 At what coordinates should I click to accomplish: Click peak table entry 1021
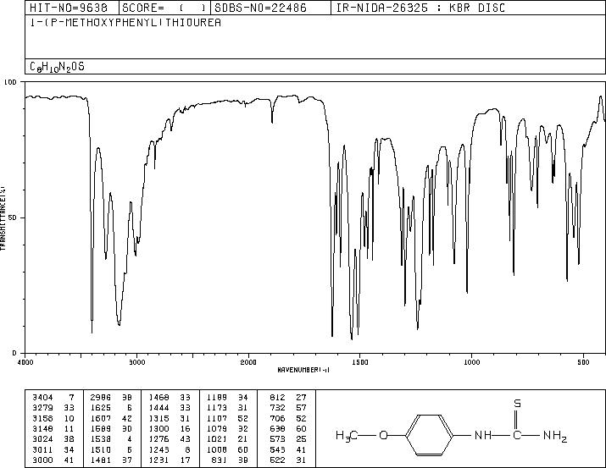pos(217,439)
